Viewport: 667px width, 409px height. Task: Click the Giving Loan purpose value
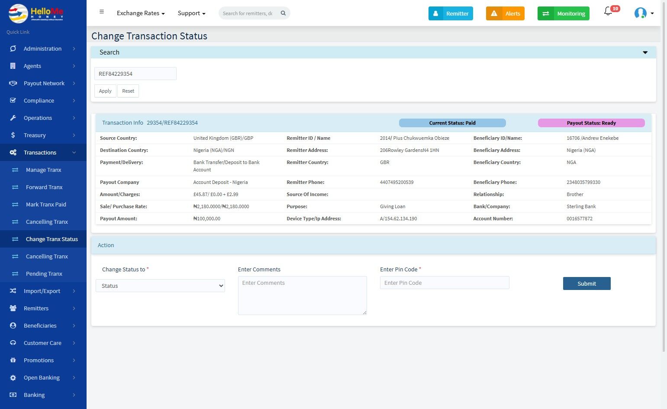(x=393, y=206)
